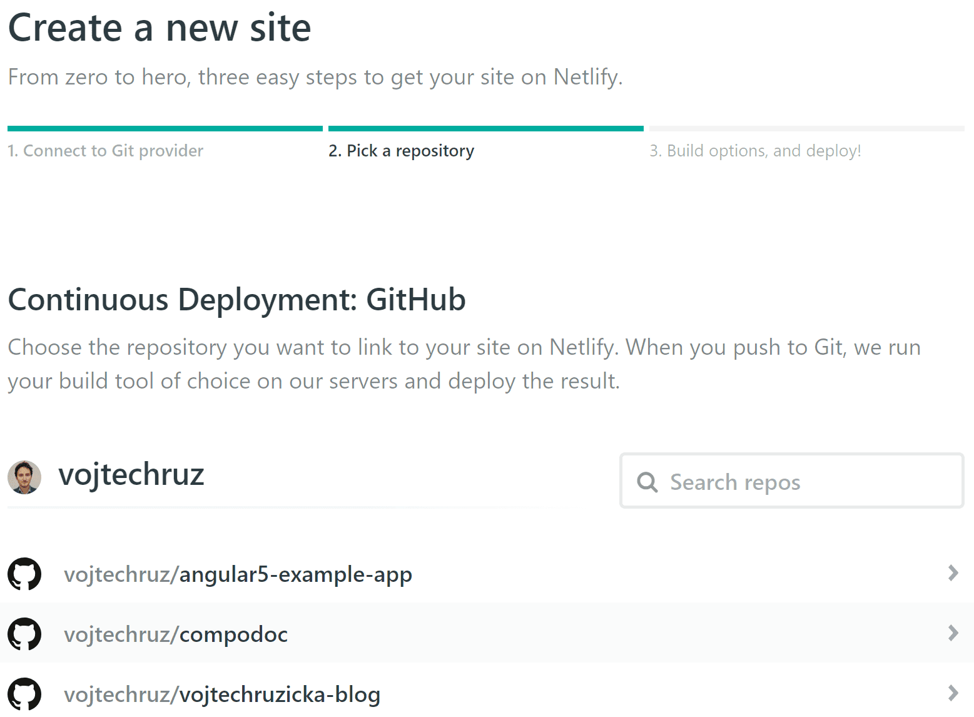Pick the vojtechruz/vojtechruzicka-blog repository
This screenshot has height=717, width=974.
point(222,694)
